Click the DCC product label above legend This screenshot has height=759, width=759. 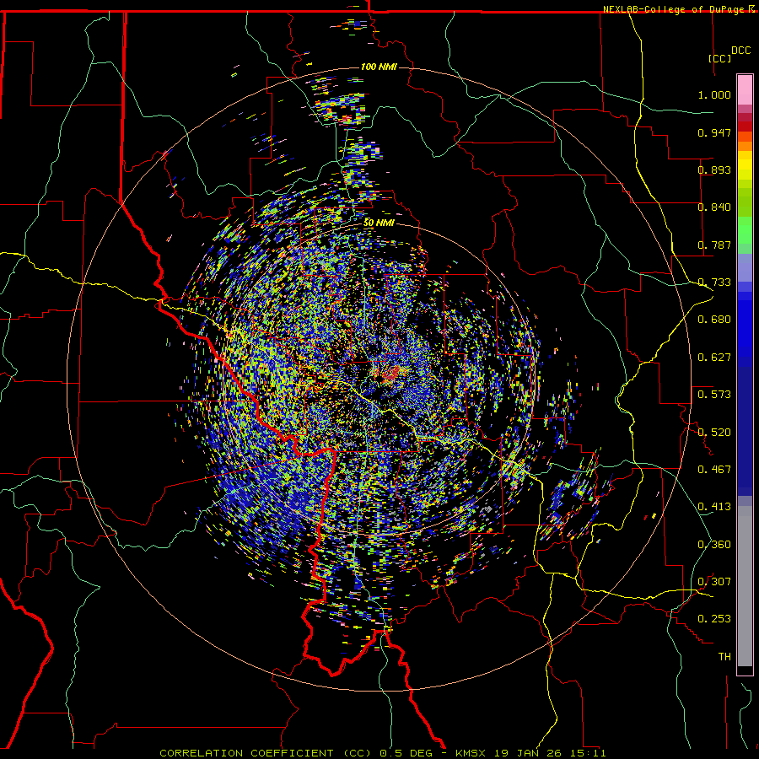point(741,51)
